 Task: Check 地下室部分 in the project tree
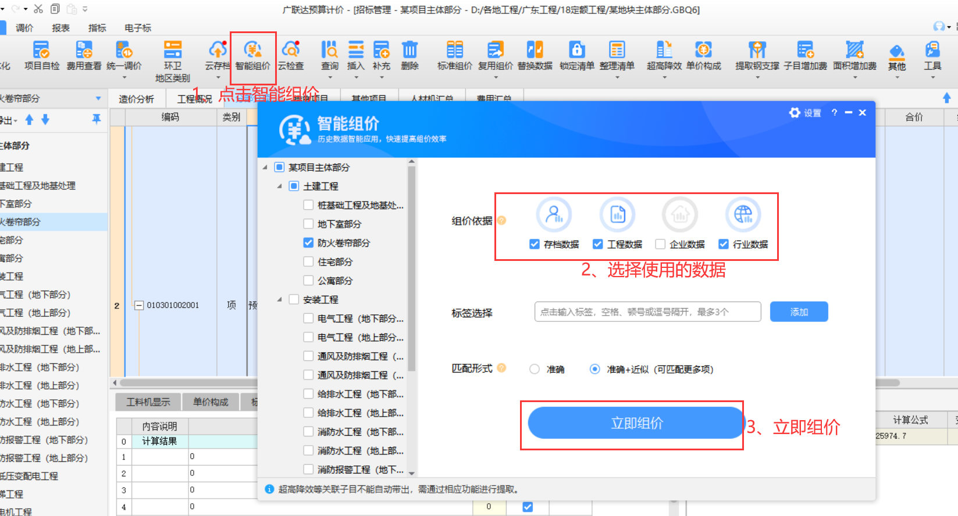pyautogui.click(x=308, y=223)
